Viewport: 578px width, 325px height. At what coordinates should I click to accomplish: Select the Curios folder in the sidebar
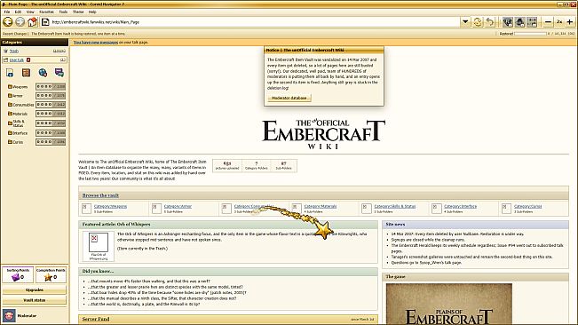pyautogui.click(x=15, y=142)
